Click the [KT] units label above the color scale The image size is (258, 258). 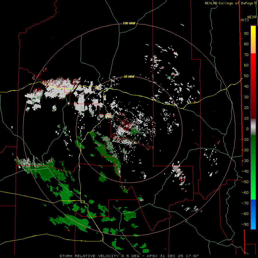click(x=245, y=20)
